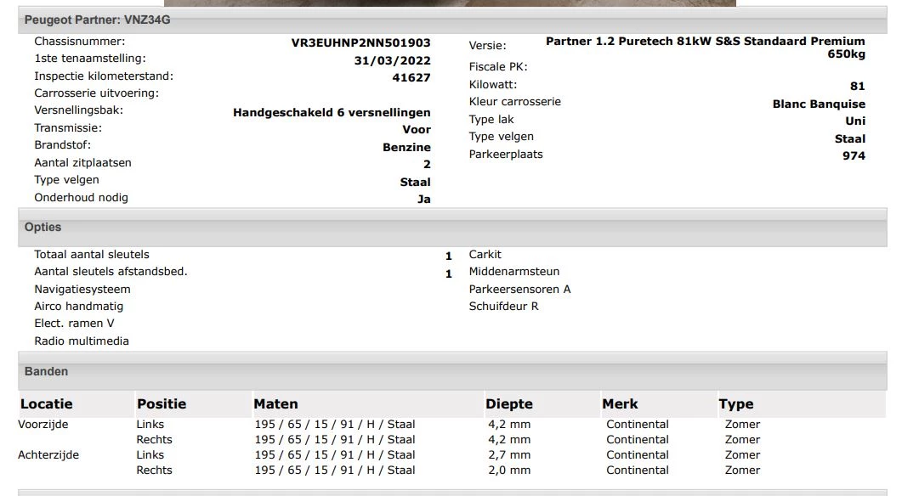Select the chassis number VR3EUHNP2NN501903

[x=360, y=41]
